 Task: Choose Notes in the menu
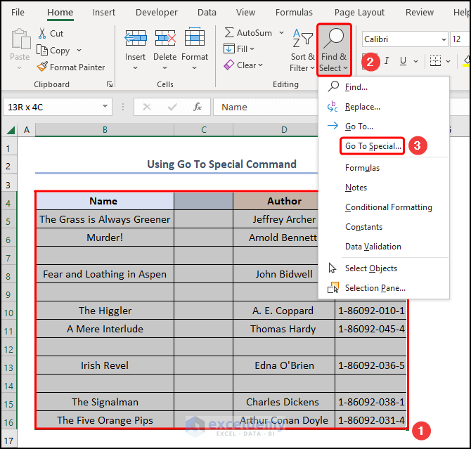(x=356, y=188)
